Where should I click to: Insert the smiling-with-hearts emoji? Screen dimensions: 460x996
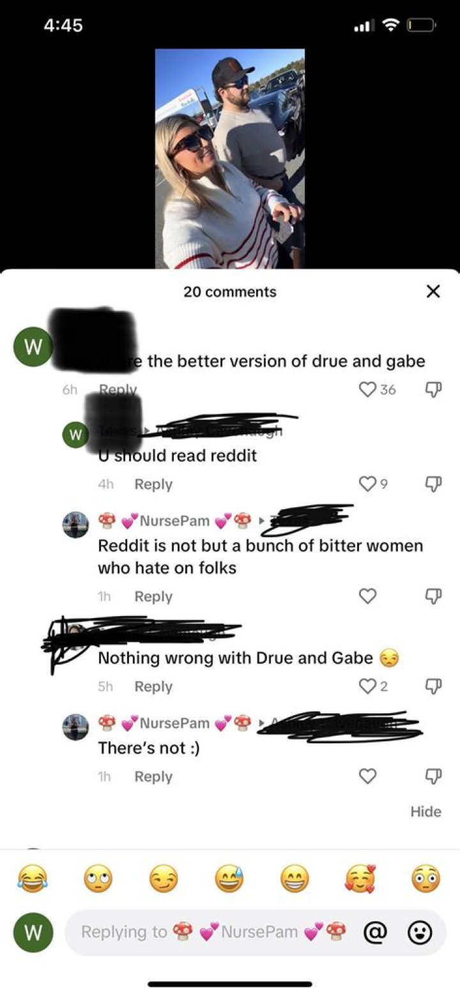tap(360, 880)
